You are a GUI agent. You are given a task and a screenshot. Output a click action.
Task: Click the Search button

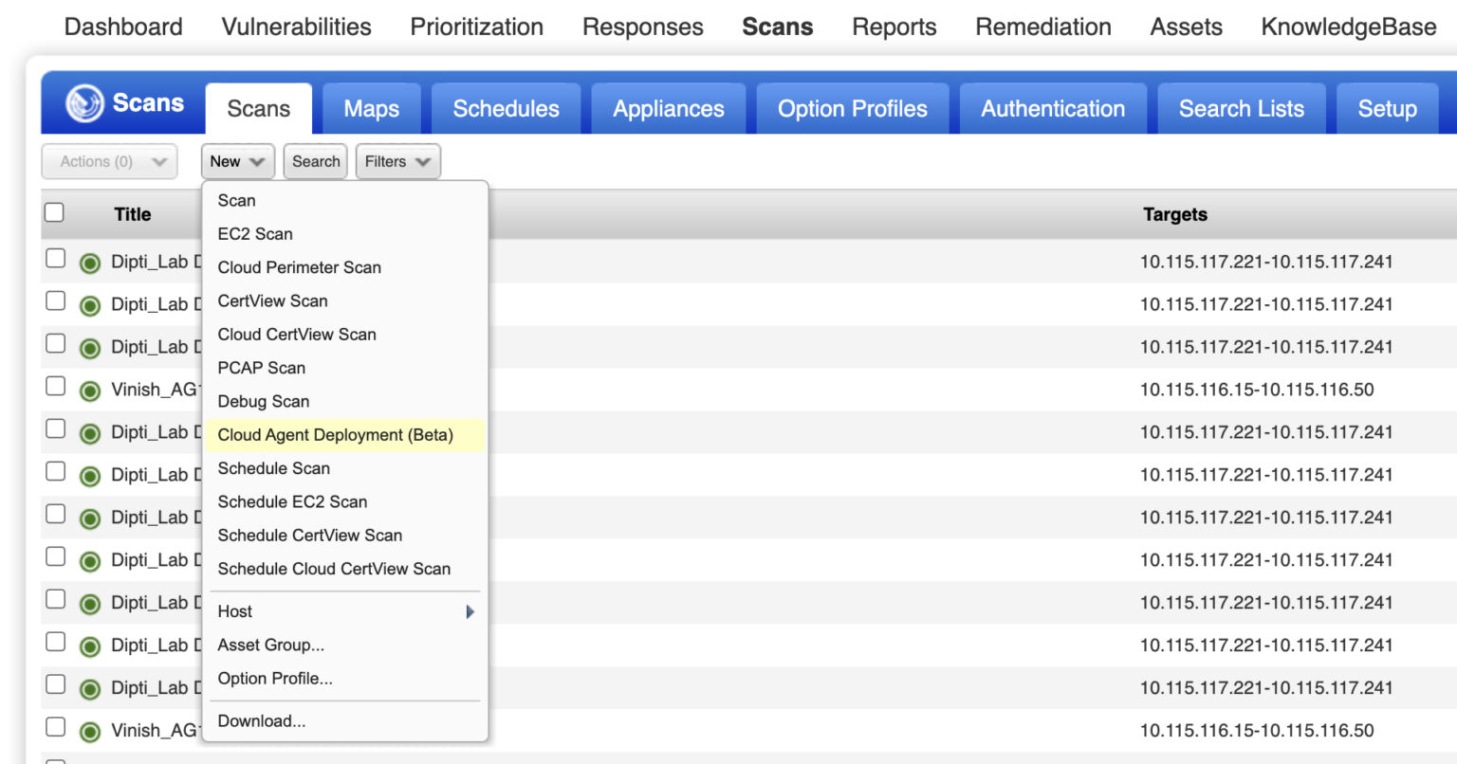(315, 161)
